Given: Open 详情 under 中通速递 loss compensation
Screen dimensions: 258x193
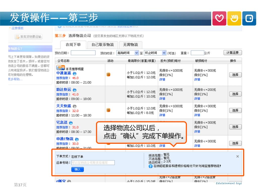Looking at the screenshot, I should click(162, 80).
